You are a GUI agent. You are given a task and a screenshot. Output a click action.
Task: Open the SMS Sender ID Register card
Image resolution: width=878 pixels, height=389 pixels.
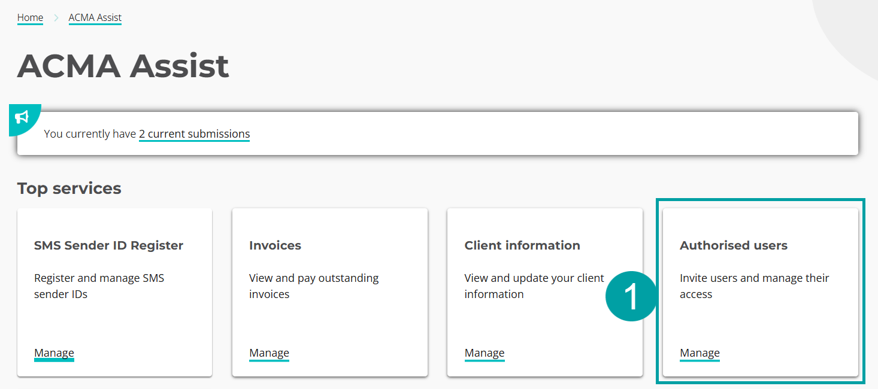(x=114, y=291)
